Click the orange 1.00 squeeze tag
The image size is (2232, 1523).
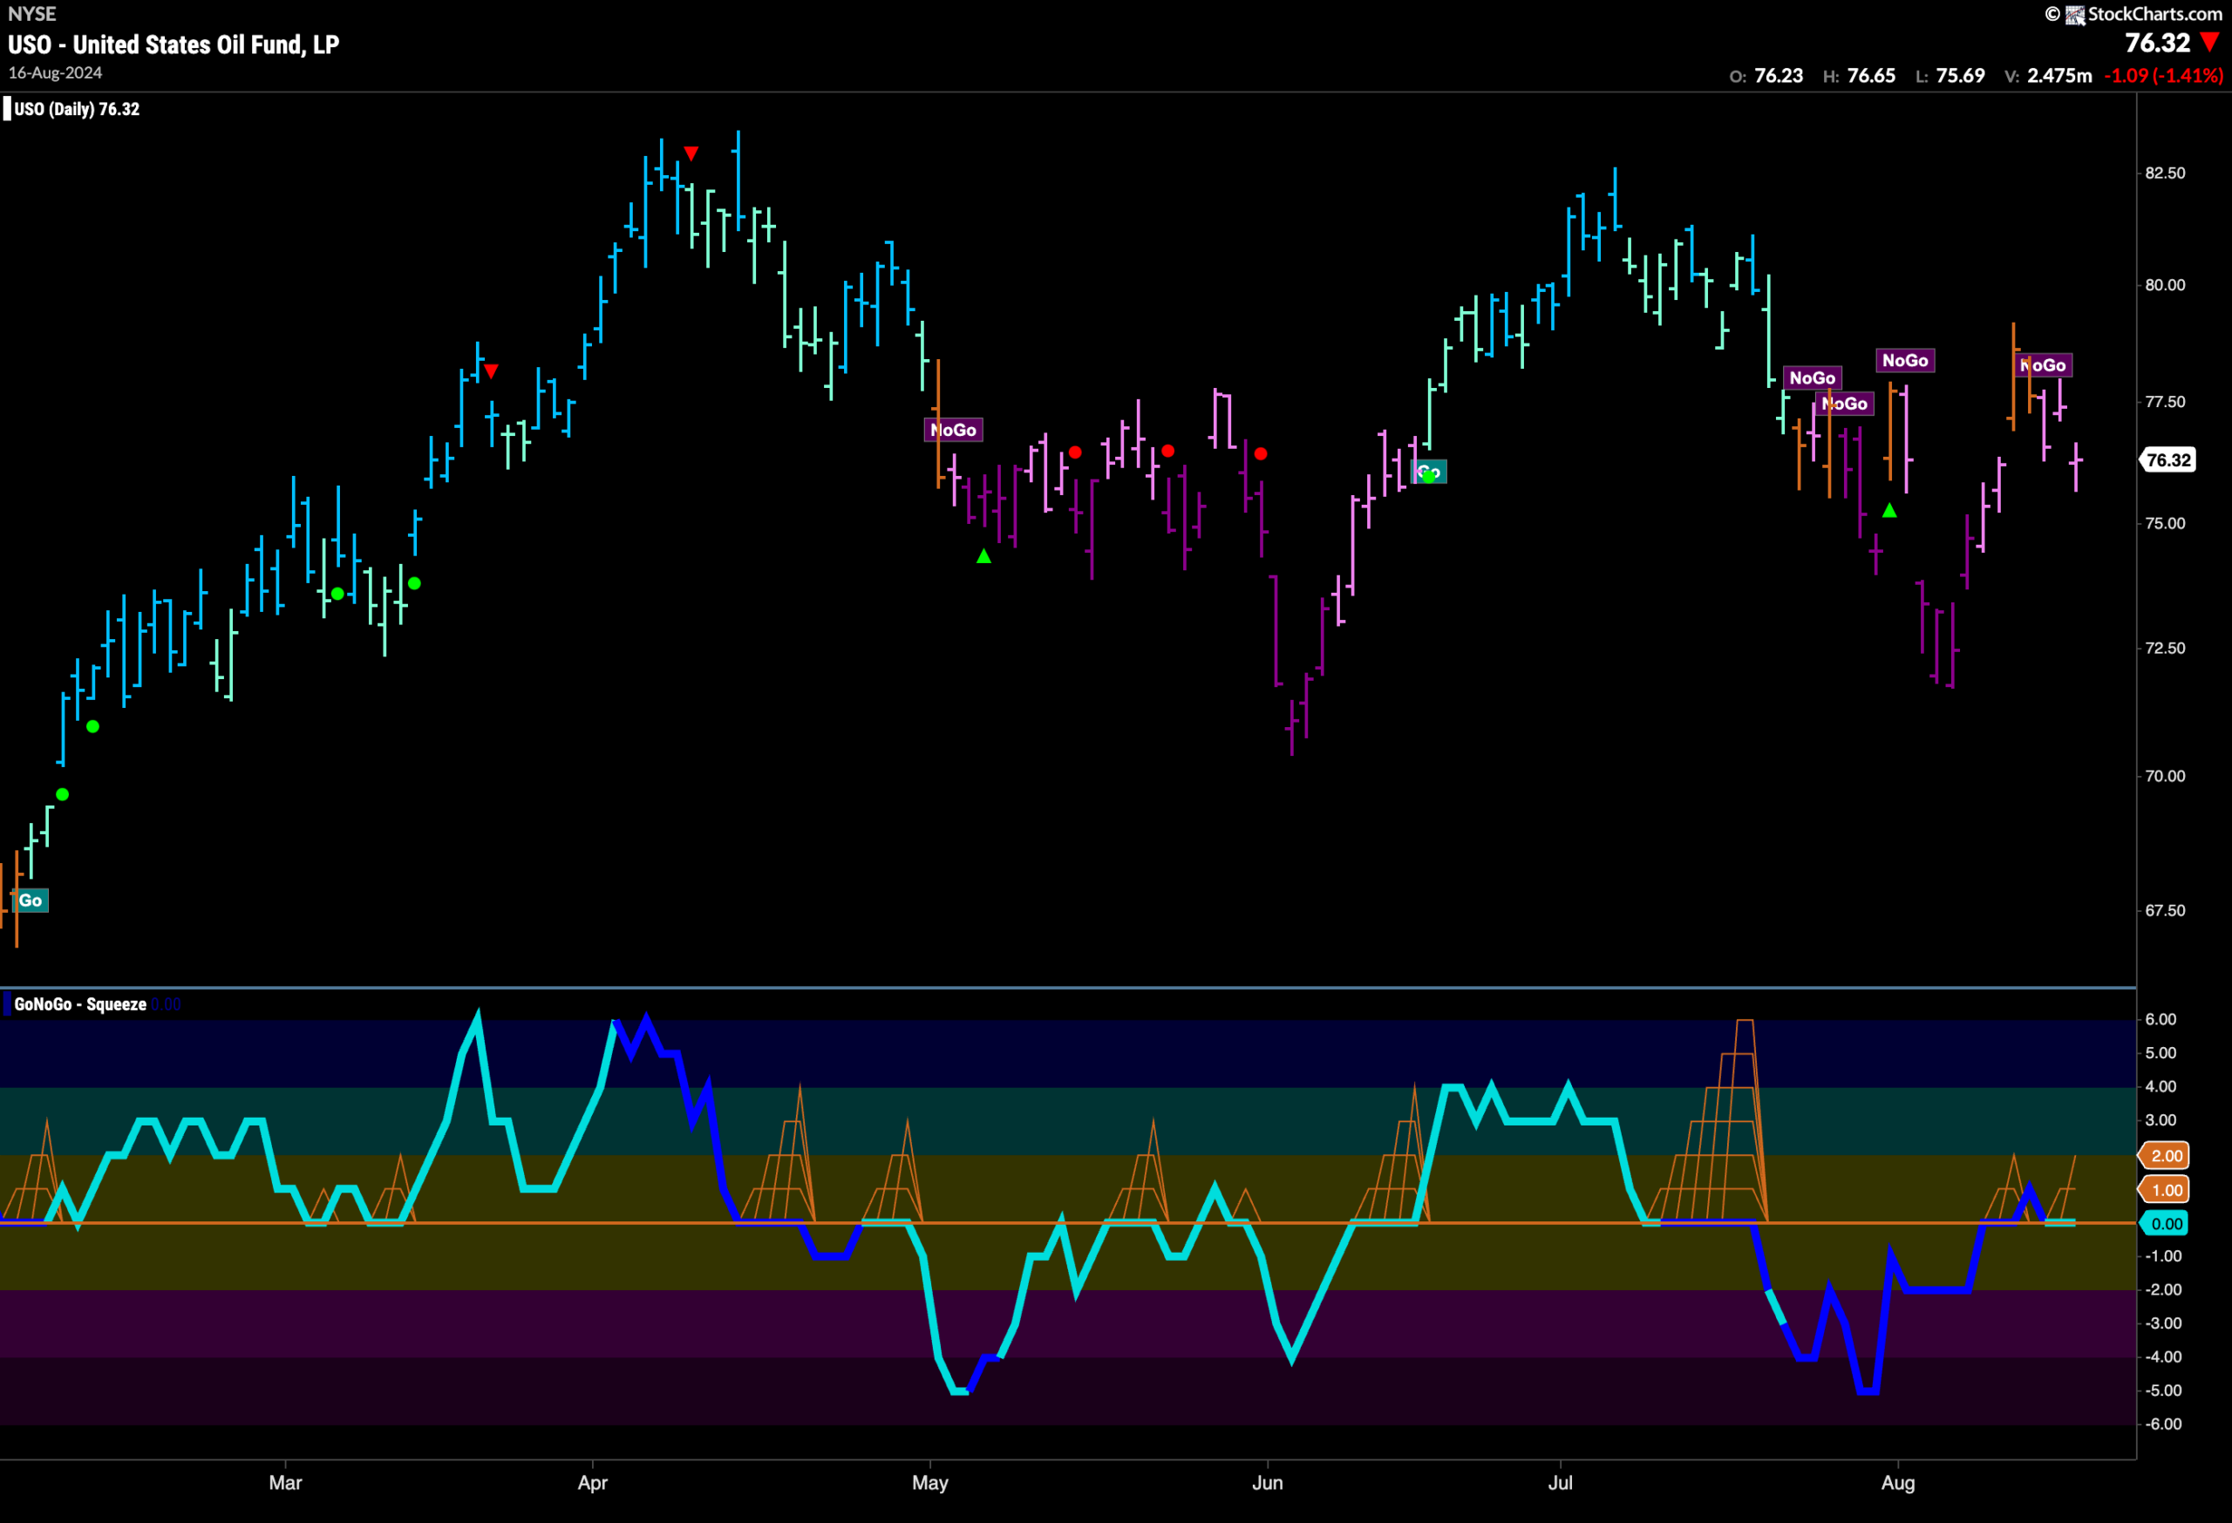pos(2165,1190)
